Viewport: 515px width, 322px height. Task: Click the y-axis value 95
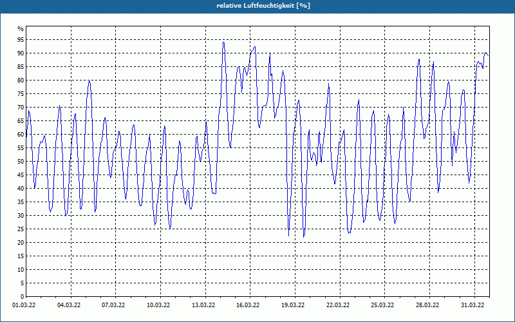(21, 40)
